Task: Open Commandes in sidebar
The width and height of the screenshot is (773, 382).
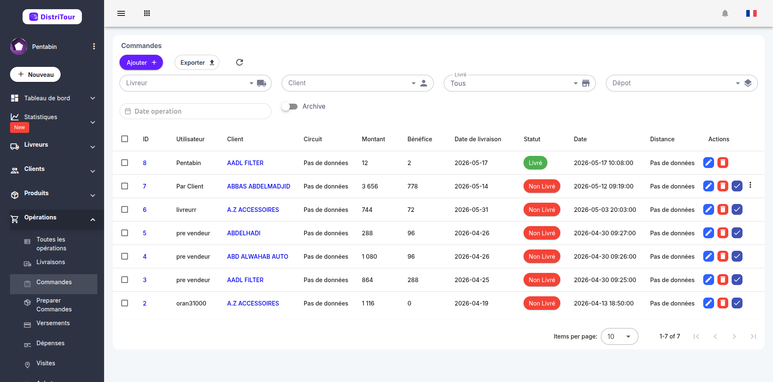Action: (53, 284)
